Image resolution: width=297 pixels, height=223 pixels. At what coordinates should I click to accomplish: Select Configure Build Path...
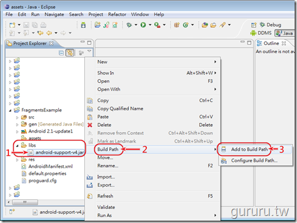click(x=255, y=161)
